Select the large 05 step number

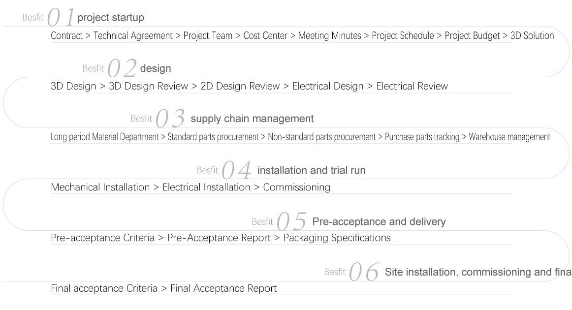click(x=292, y=222)
